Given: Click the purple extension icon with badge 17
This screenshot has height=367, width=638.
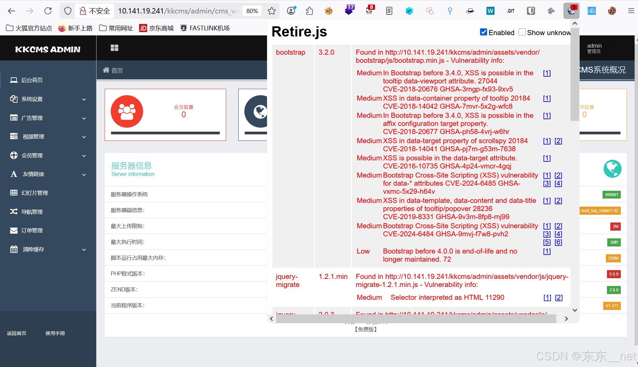Looking at the screenshot, I should click(x=349, y=10).
